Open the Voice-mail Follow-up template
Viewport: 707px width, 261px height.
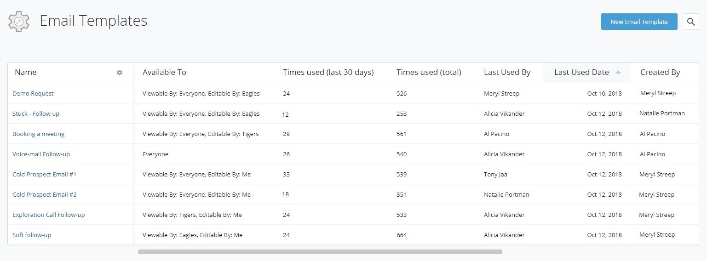tap(41, 154)
